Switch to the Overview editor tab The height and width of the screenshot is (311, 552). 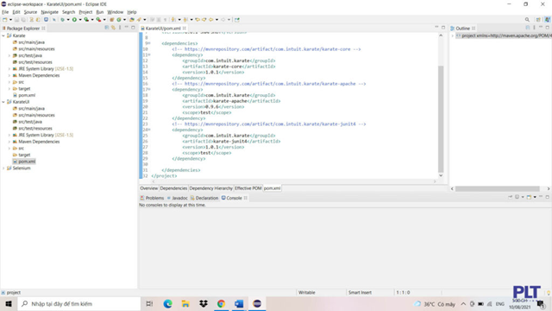pyautogui.click(x=149, y=188)
